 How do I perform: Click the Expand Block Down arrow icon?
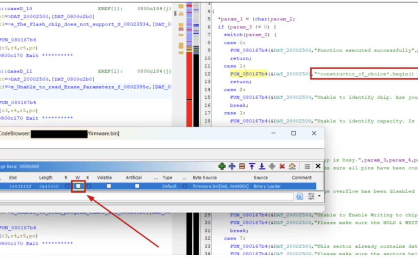coord(262,166)
